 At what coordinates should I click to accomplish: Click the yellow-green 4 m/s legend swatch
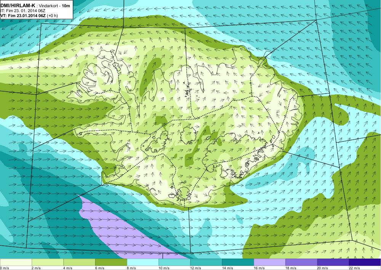pyautogui.click(x=79, y=262)
